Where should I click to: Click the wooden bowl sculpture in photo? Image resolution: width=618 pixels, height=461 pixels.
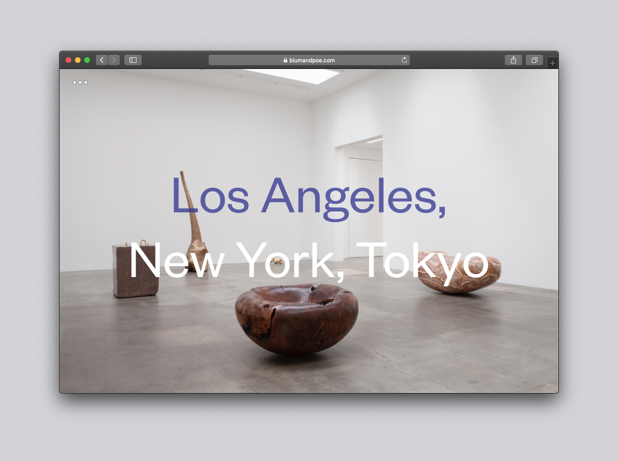point(297,321)
